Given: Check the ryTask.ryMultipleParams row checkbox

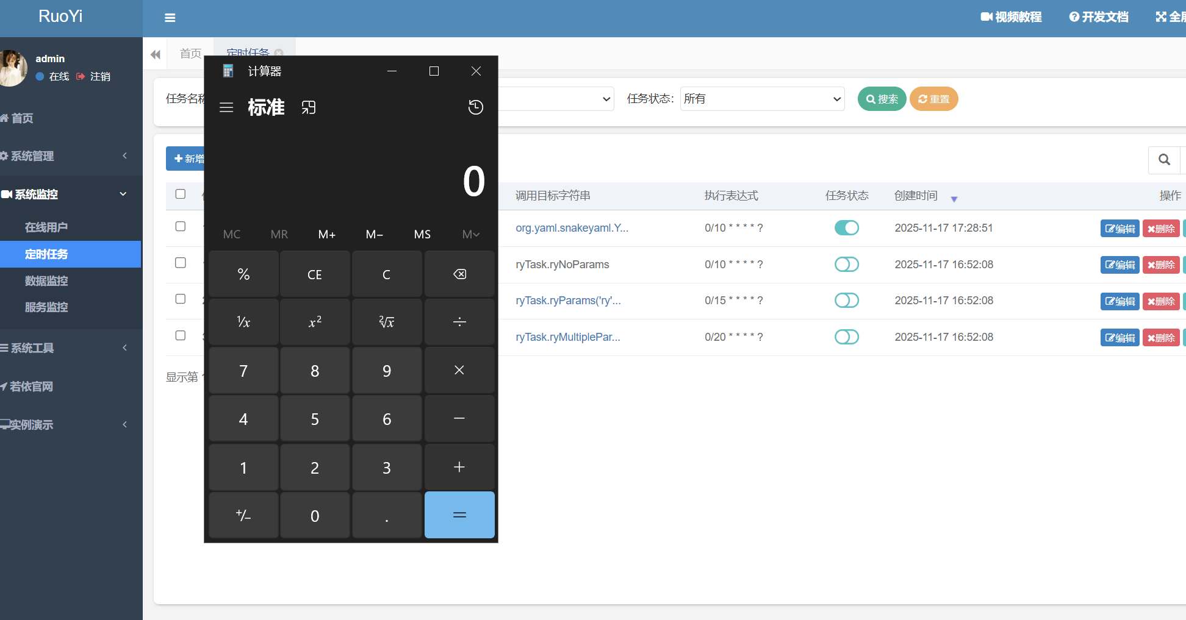Looking at the screenshot, I should pyautogui.click(x=181, y=335).
